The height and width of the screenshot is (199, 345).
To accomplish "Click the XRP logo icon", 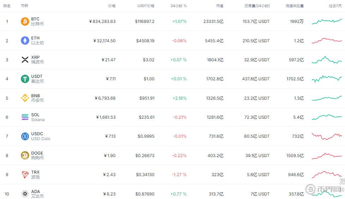I will [25, 60].
